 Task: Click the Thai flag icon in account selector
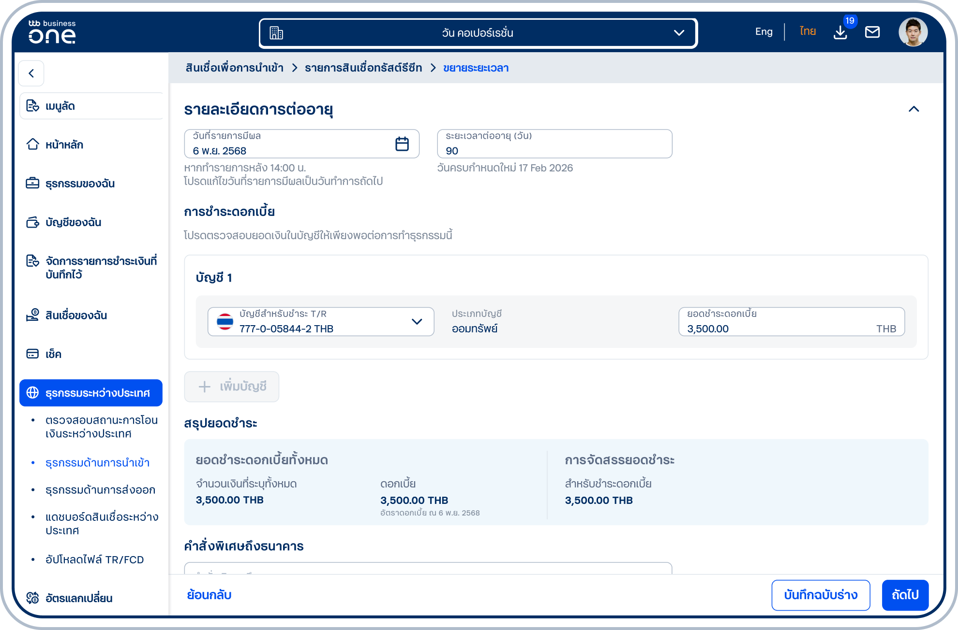(x=225, y=322)
